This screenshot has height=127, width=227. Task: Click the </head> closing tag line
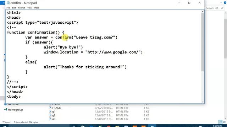click(15, 92)
